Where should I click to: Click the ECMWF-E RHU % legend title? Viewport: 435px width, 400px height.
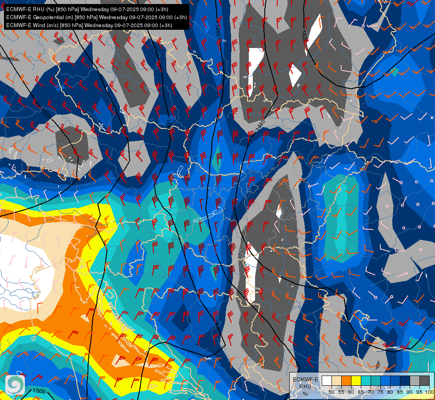click(305, 386)
